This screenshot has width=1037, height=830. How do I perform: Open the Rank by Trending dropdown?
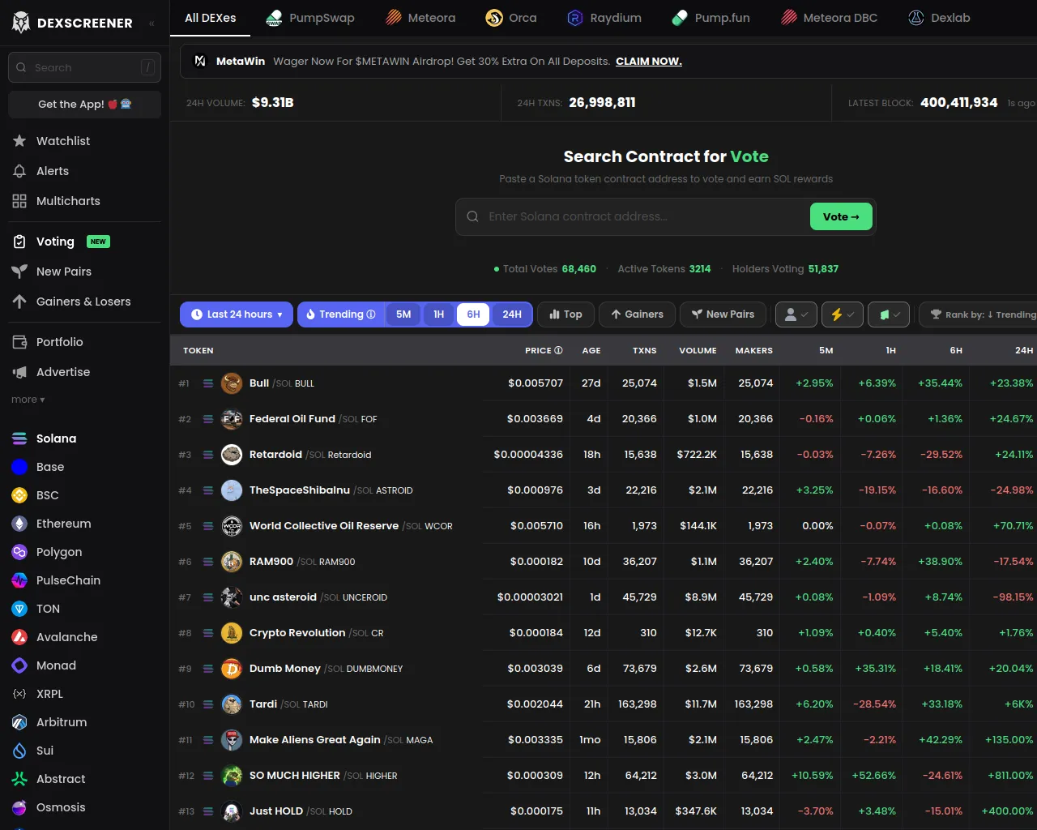982,314
